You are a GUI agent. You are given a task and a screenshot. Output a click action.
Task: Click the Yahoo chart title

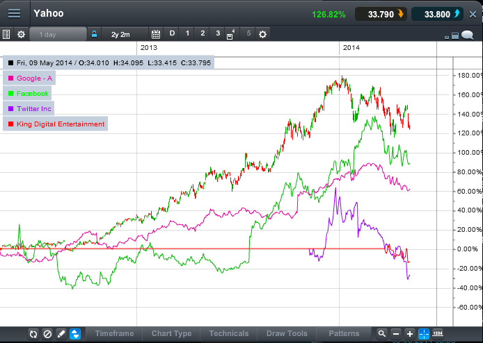click(x=49, y=13)
